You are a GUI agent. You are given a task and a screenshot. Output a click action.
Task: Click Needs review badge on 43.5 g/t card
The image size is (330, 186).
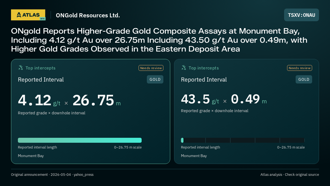click(x=299, y=68)
